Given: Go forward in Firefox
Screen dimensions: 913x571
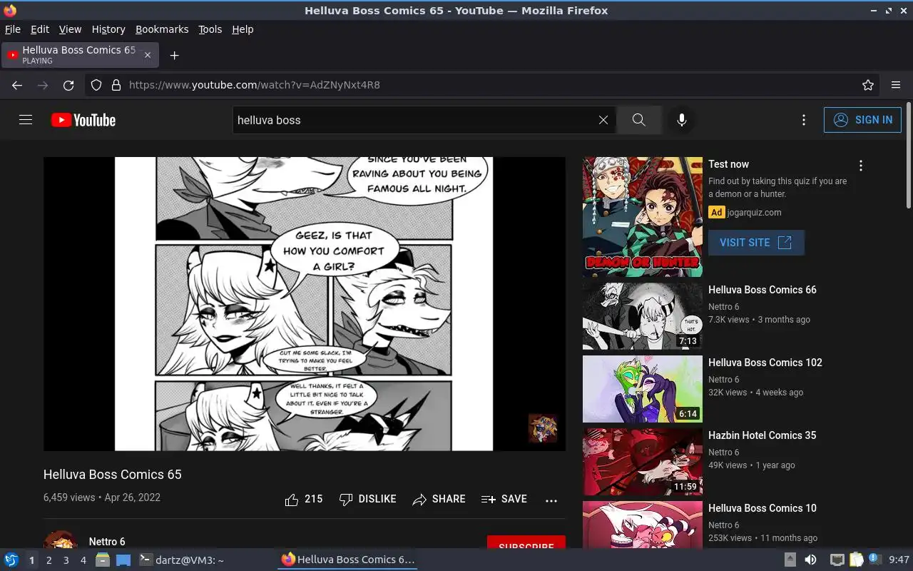Looking at the screenshot, I should coord(43,85).
